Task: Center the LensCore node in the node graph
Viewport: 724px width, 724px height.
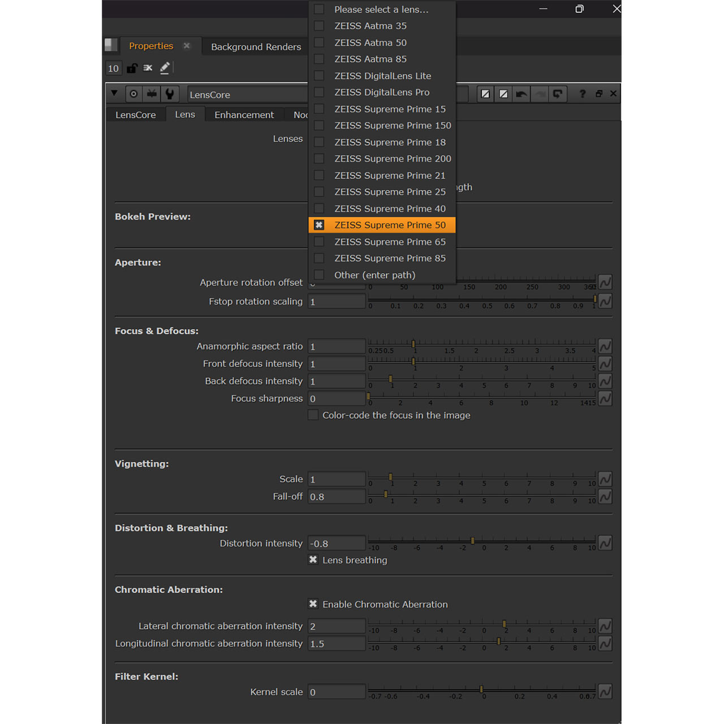Action: pyautogui.click(x=133, y=94)
